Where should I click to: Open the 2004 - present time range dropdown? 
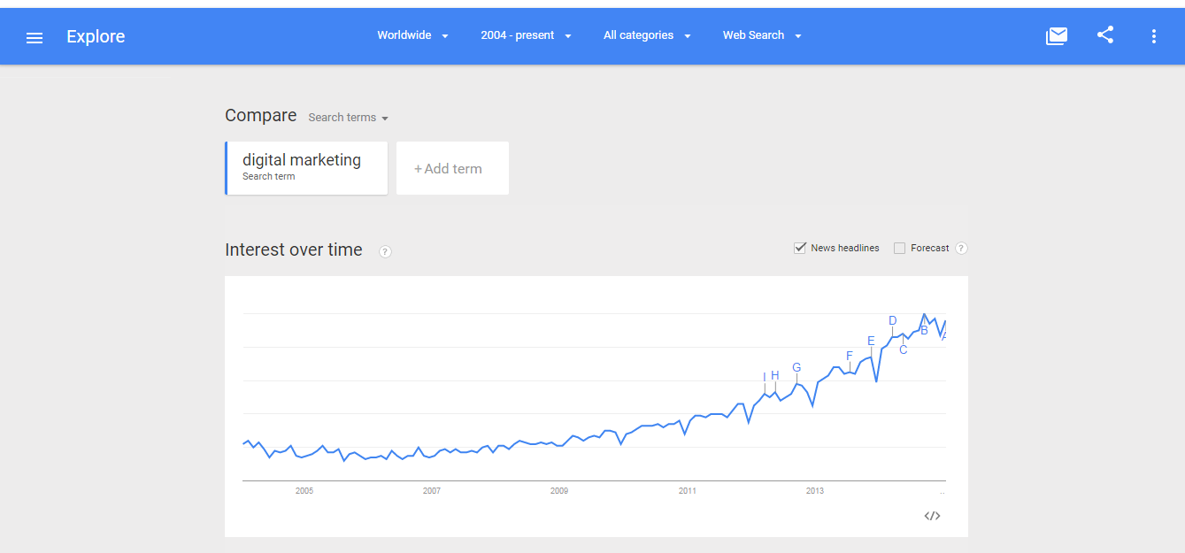pyautogui.click(x=527, y=35)
